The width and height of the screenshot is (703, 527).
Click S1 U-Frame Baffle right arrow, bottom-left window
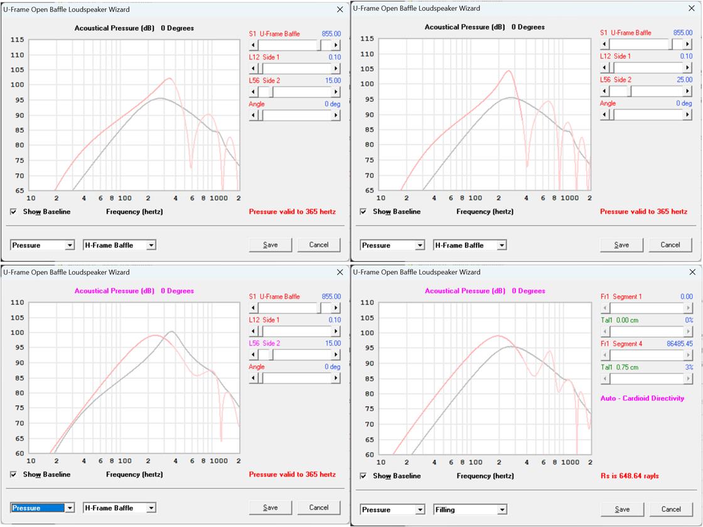(336, 308)
